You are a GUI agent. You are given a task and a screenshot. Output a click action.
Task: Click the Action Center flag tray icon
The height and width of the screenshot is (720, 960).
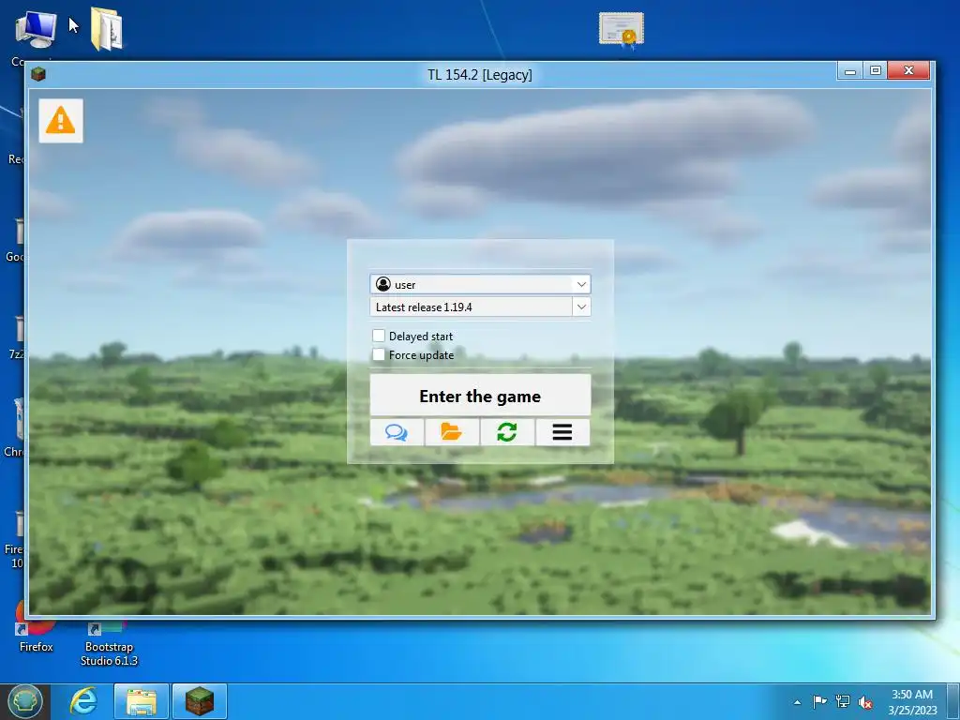(x=819, y=701)
